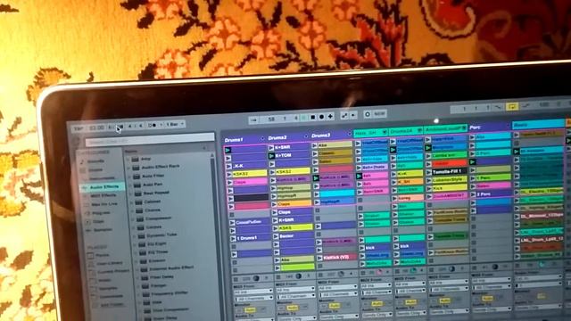Image resolution: width=571 pixels, height=321 pixels.
Task: Launch the 1 Drums1 clip
Action: click(x=233, y=238)
